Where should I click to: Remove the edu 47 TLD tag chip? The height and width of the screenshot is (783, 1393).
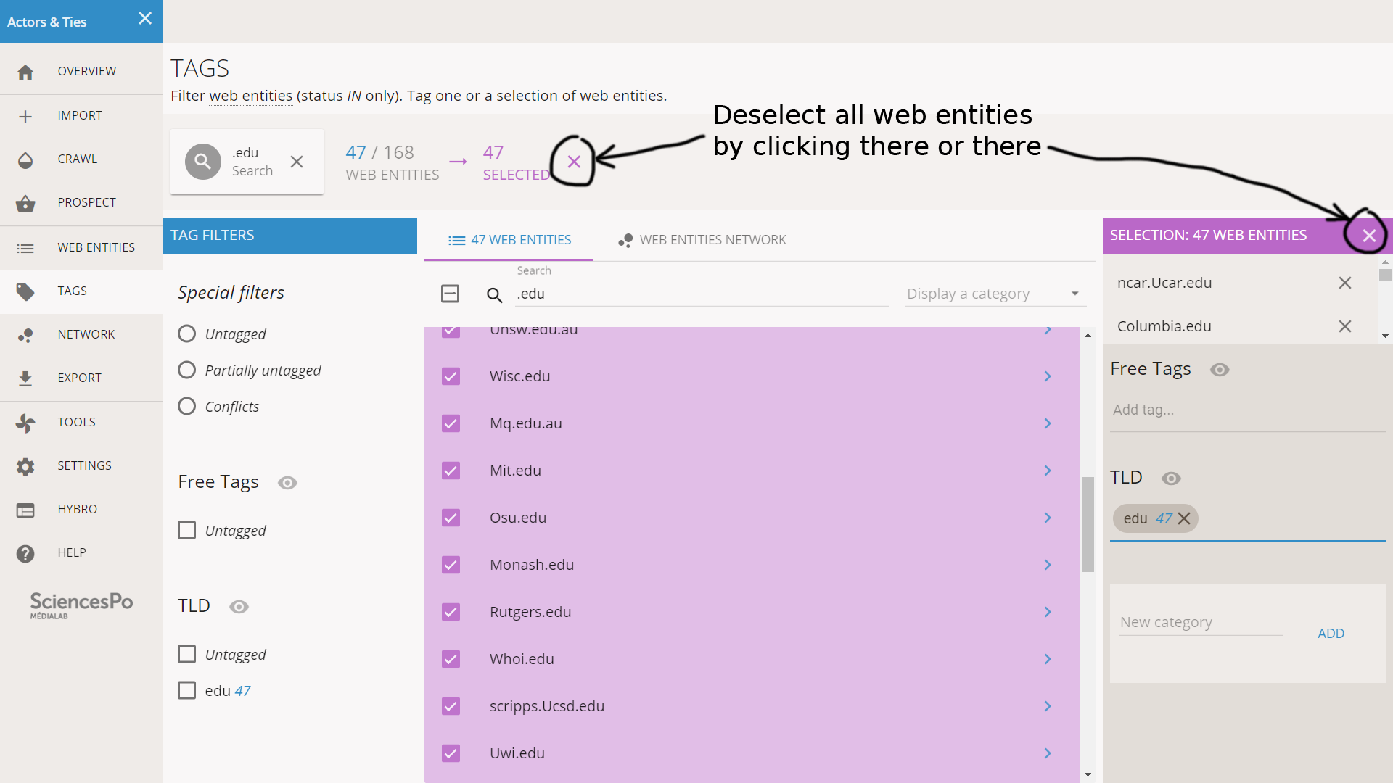point(1184,518)
